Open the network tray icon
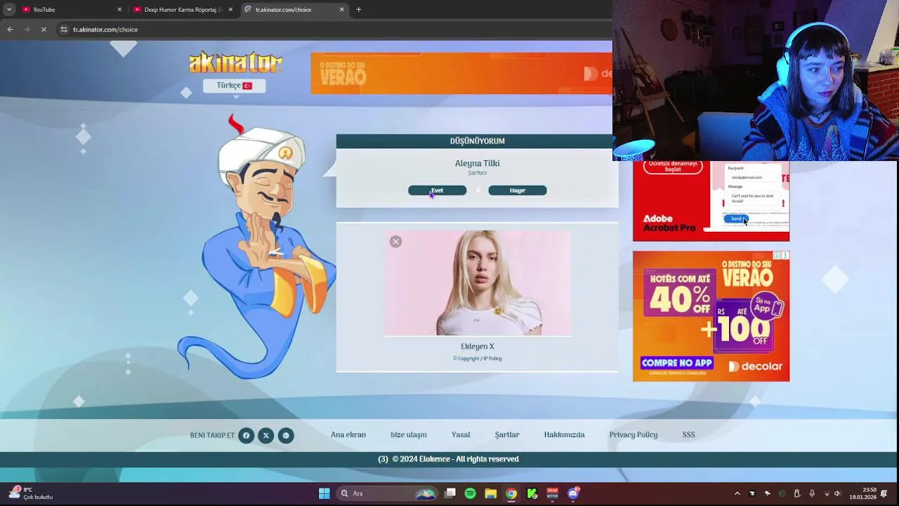The height and width of the screenshot is (506, 899). coord(827,493)
